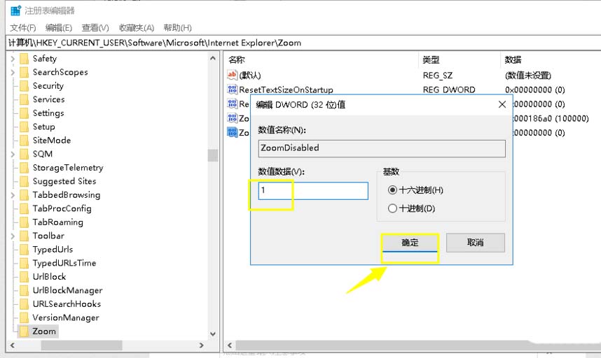
Task: Click the Suggested Sites folder icon
Action: coord(24,181)
